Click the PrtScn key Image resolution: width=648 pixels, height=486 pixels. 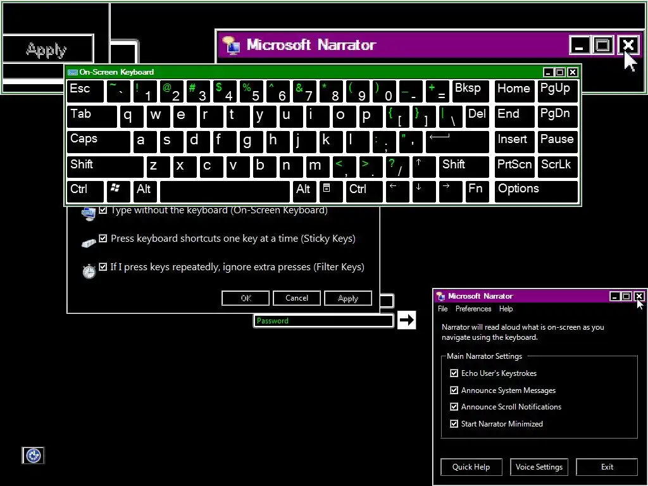pos(514,166)
